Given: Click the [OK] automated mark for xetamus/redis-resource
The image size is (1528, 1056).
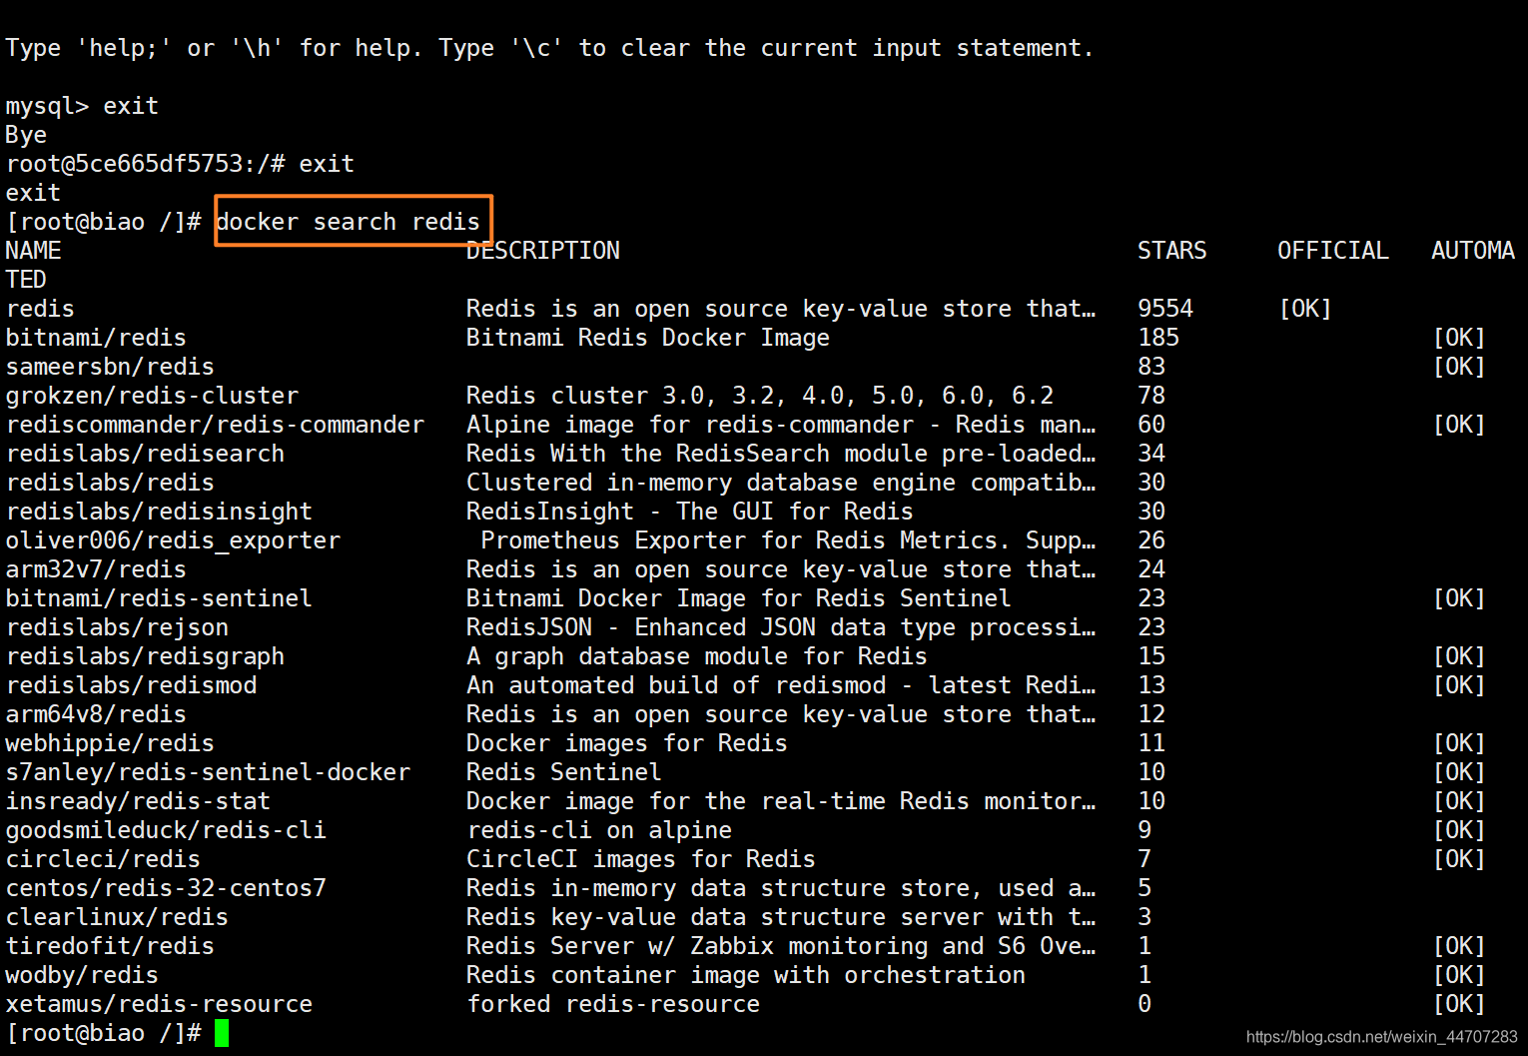Looking at the screenshot, I should [1459, 1004].
